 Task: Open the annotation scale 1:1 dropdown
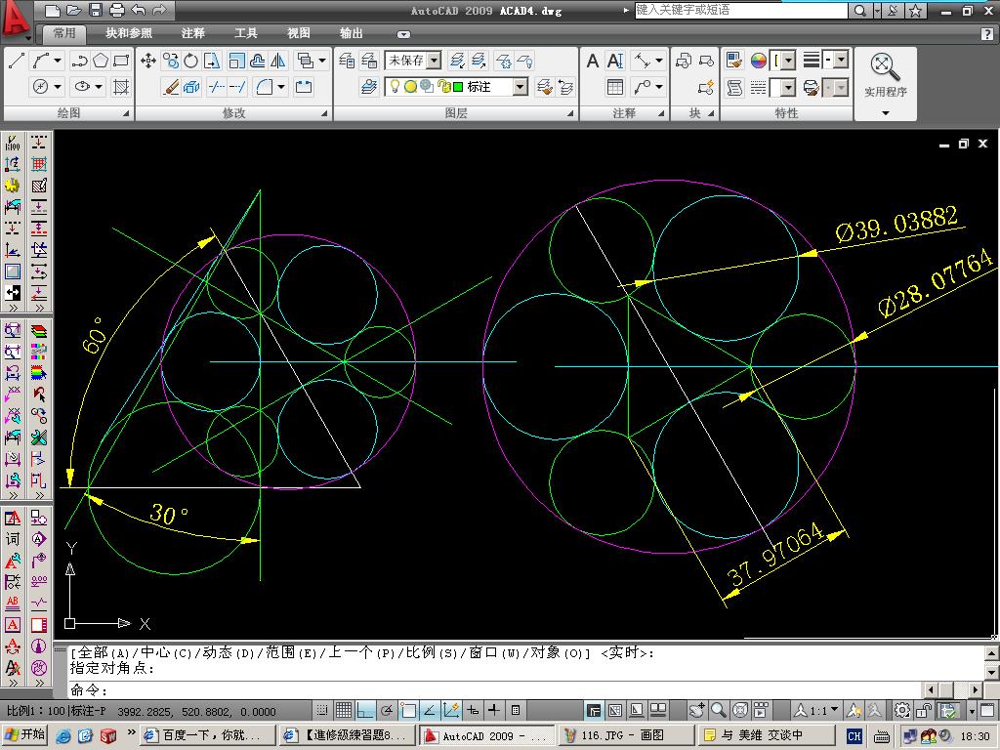(x=816, y=710)
